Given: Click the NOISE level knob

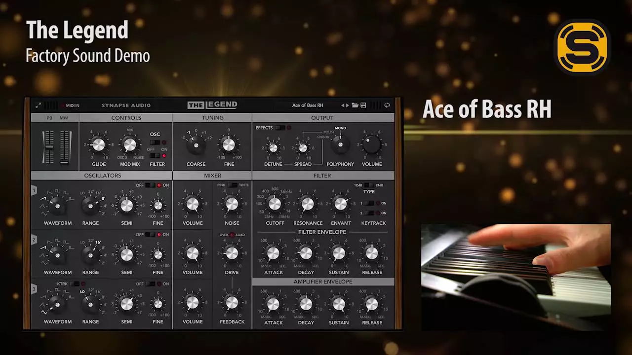Looking at the screenshot, I should (232, 204).
